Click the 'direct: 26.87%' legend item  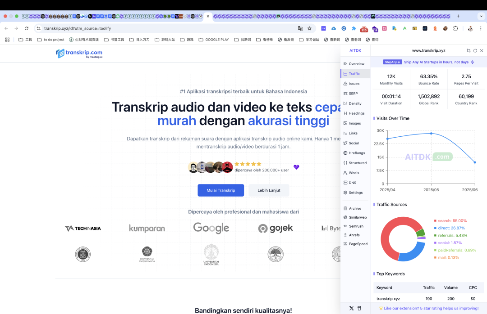[450, 228]
